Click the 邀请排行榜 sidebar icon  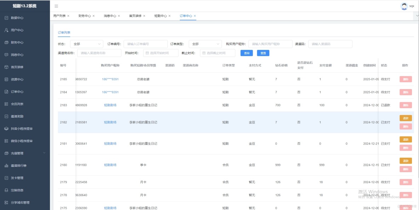click(18, 165)
